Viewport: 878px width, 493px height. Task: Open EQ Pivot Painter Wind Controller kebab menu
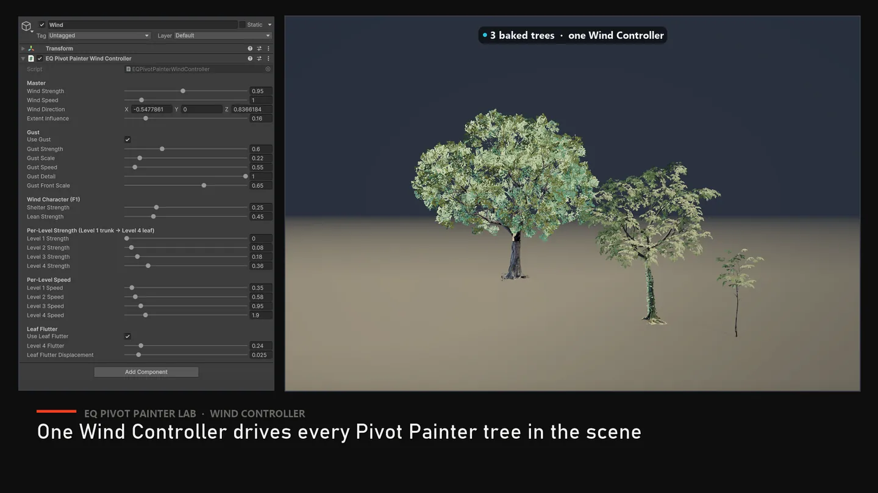pyautogui.click(x=268, y=59)
